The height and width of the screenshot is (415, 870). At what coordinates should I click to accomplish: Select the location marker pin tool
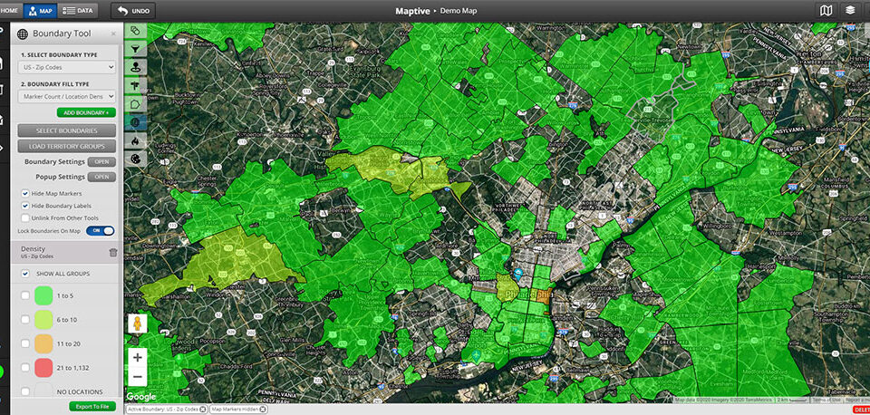135,68
